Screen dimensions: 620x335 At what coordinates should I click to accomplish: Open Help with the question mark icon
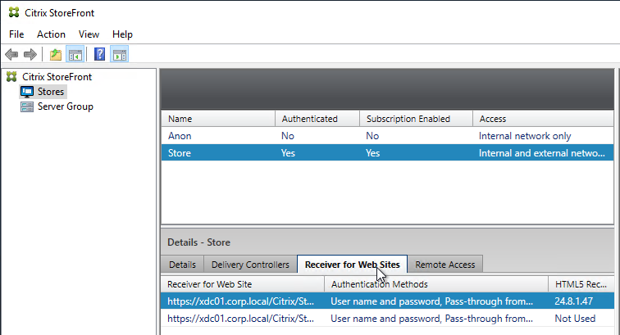tap(99, 55)
